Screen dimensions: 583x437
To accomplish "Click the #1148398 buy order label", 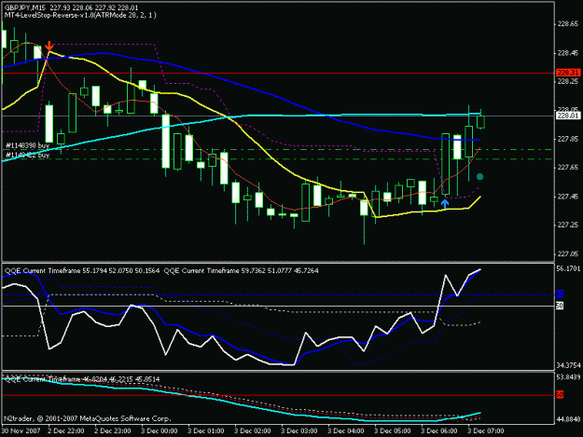I will pos(27,145).
